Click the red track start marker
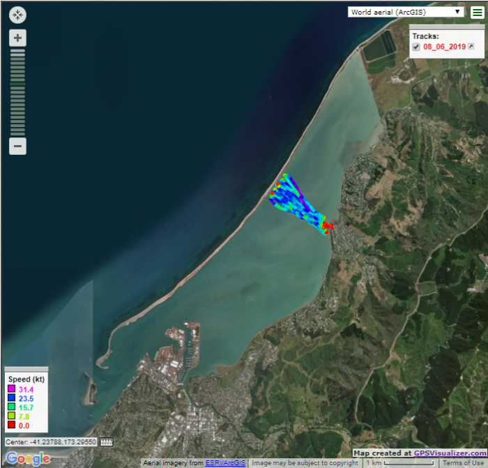Screen dimensions: 488x468 [329, 226]
